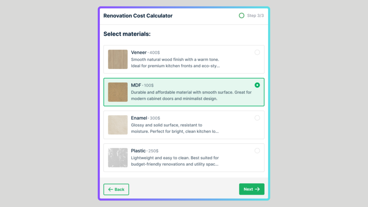Click the Enamel texture thumbnail
The height and width of the screenshot is (207, 368).
click(118, 125)
